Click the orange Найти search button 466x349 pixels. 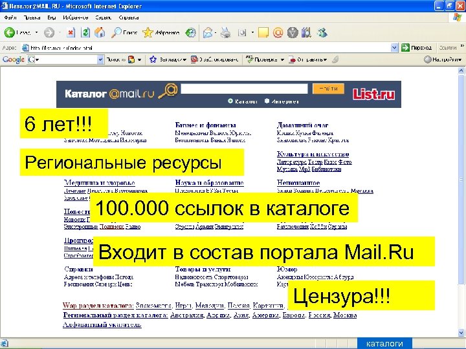pyautogui.click(x=328, y=89)
